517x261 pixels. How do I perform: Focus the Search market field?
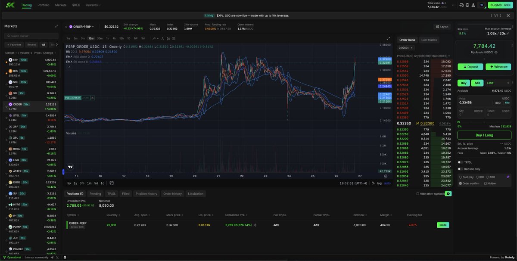click(32, 36)
